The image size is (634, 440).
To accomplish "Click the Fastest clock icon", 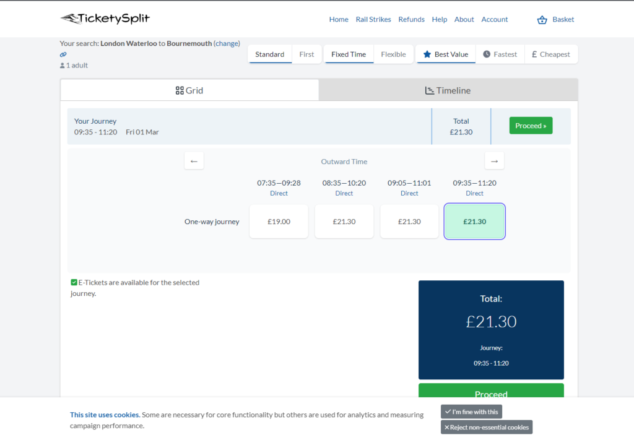I will click(487, 54).
